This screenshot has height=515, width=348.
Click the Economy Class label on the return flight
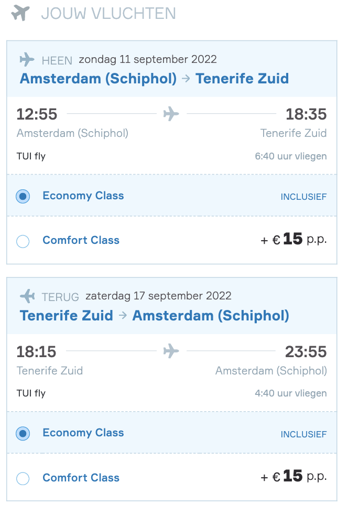click(x=83, y=433)
